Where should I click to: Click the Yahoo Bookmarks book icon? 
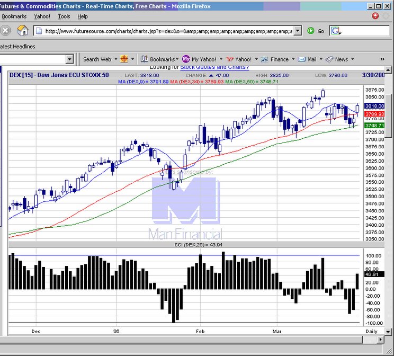(x=144, y=59)
